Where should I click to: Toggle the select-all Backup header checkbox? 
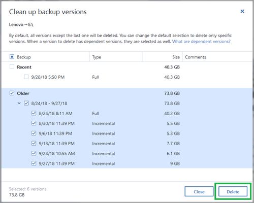coord(12,57)
